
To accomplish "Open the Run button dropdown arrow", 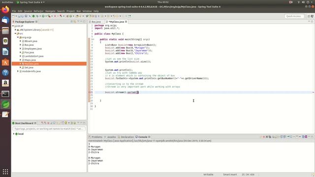I will (x=46, y=16).
